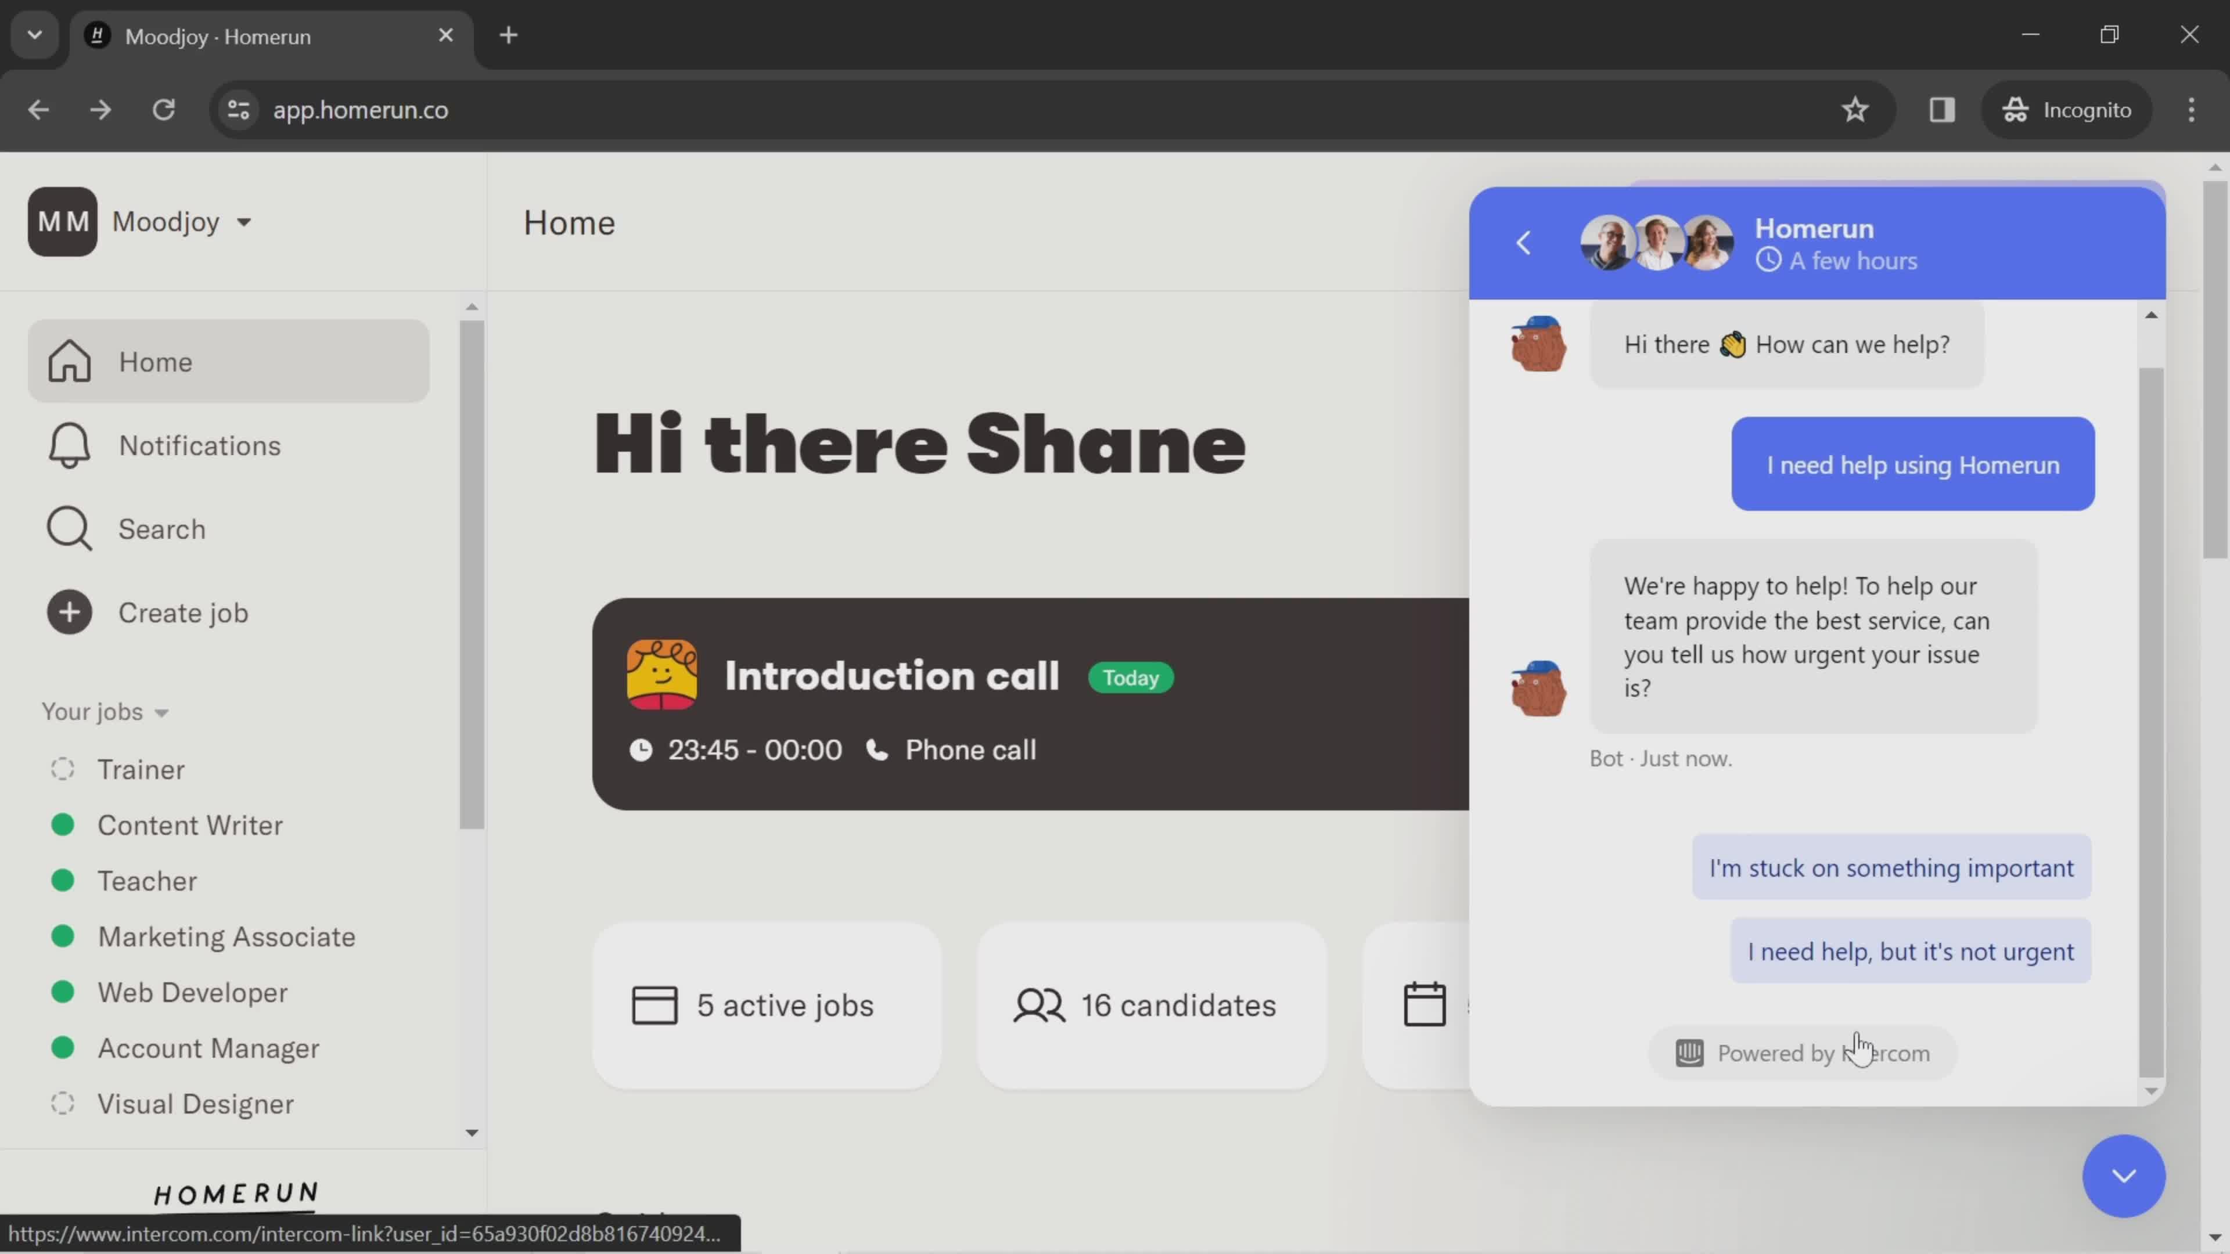Click the browser Back button
Viewport: 2230px width, 1254px height.
click(x=38, y=110)
